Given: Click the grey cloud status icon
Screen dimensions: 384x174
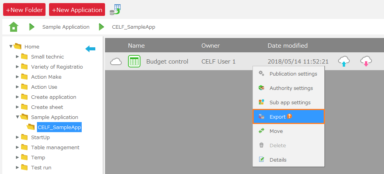Looking at the screenshot, I should click(x=116, y=61).
